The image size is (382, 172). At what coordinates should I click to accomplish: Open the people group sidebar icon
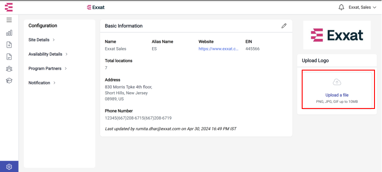click(9, 69)
